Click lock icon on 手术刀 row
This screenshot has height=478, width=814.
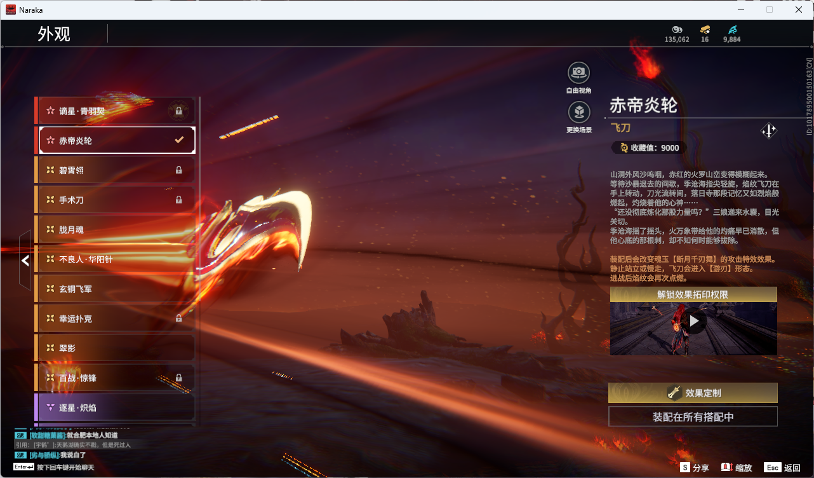pyautogui.click(x=178, y=200)
